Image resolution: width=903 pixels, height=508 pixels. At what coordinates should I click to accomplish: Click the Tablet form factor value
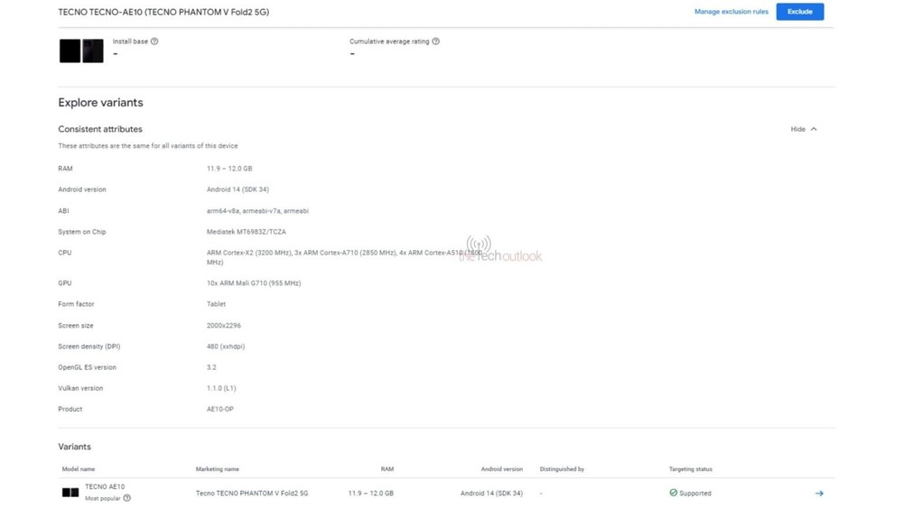coord(216,304)
